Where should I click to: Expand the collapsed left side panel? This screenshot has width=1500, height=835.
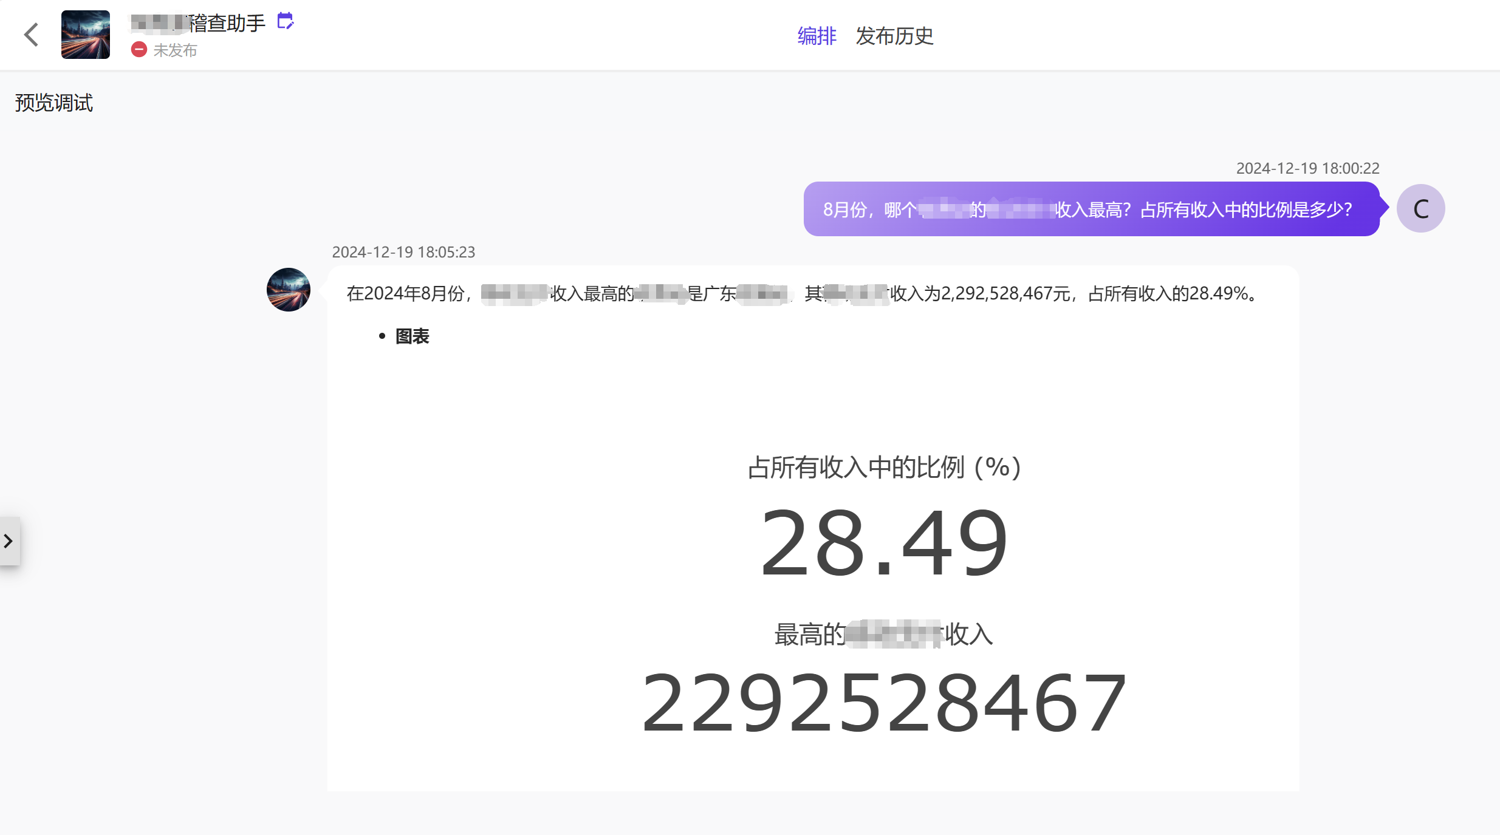(x=9, y=540)
